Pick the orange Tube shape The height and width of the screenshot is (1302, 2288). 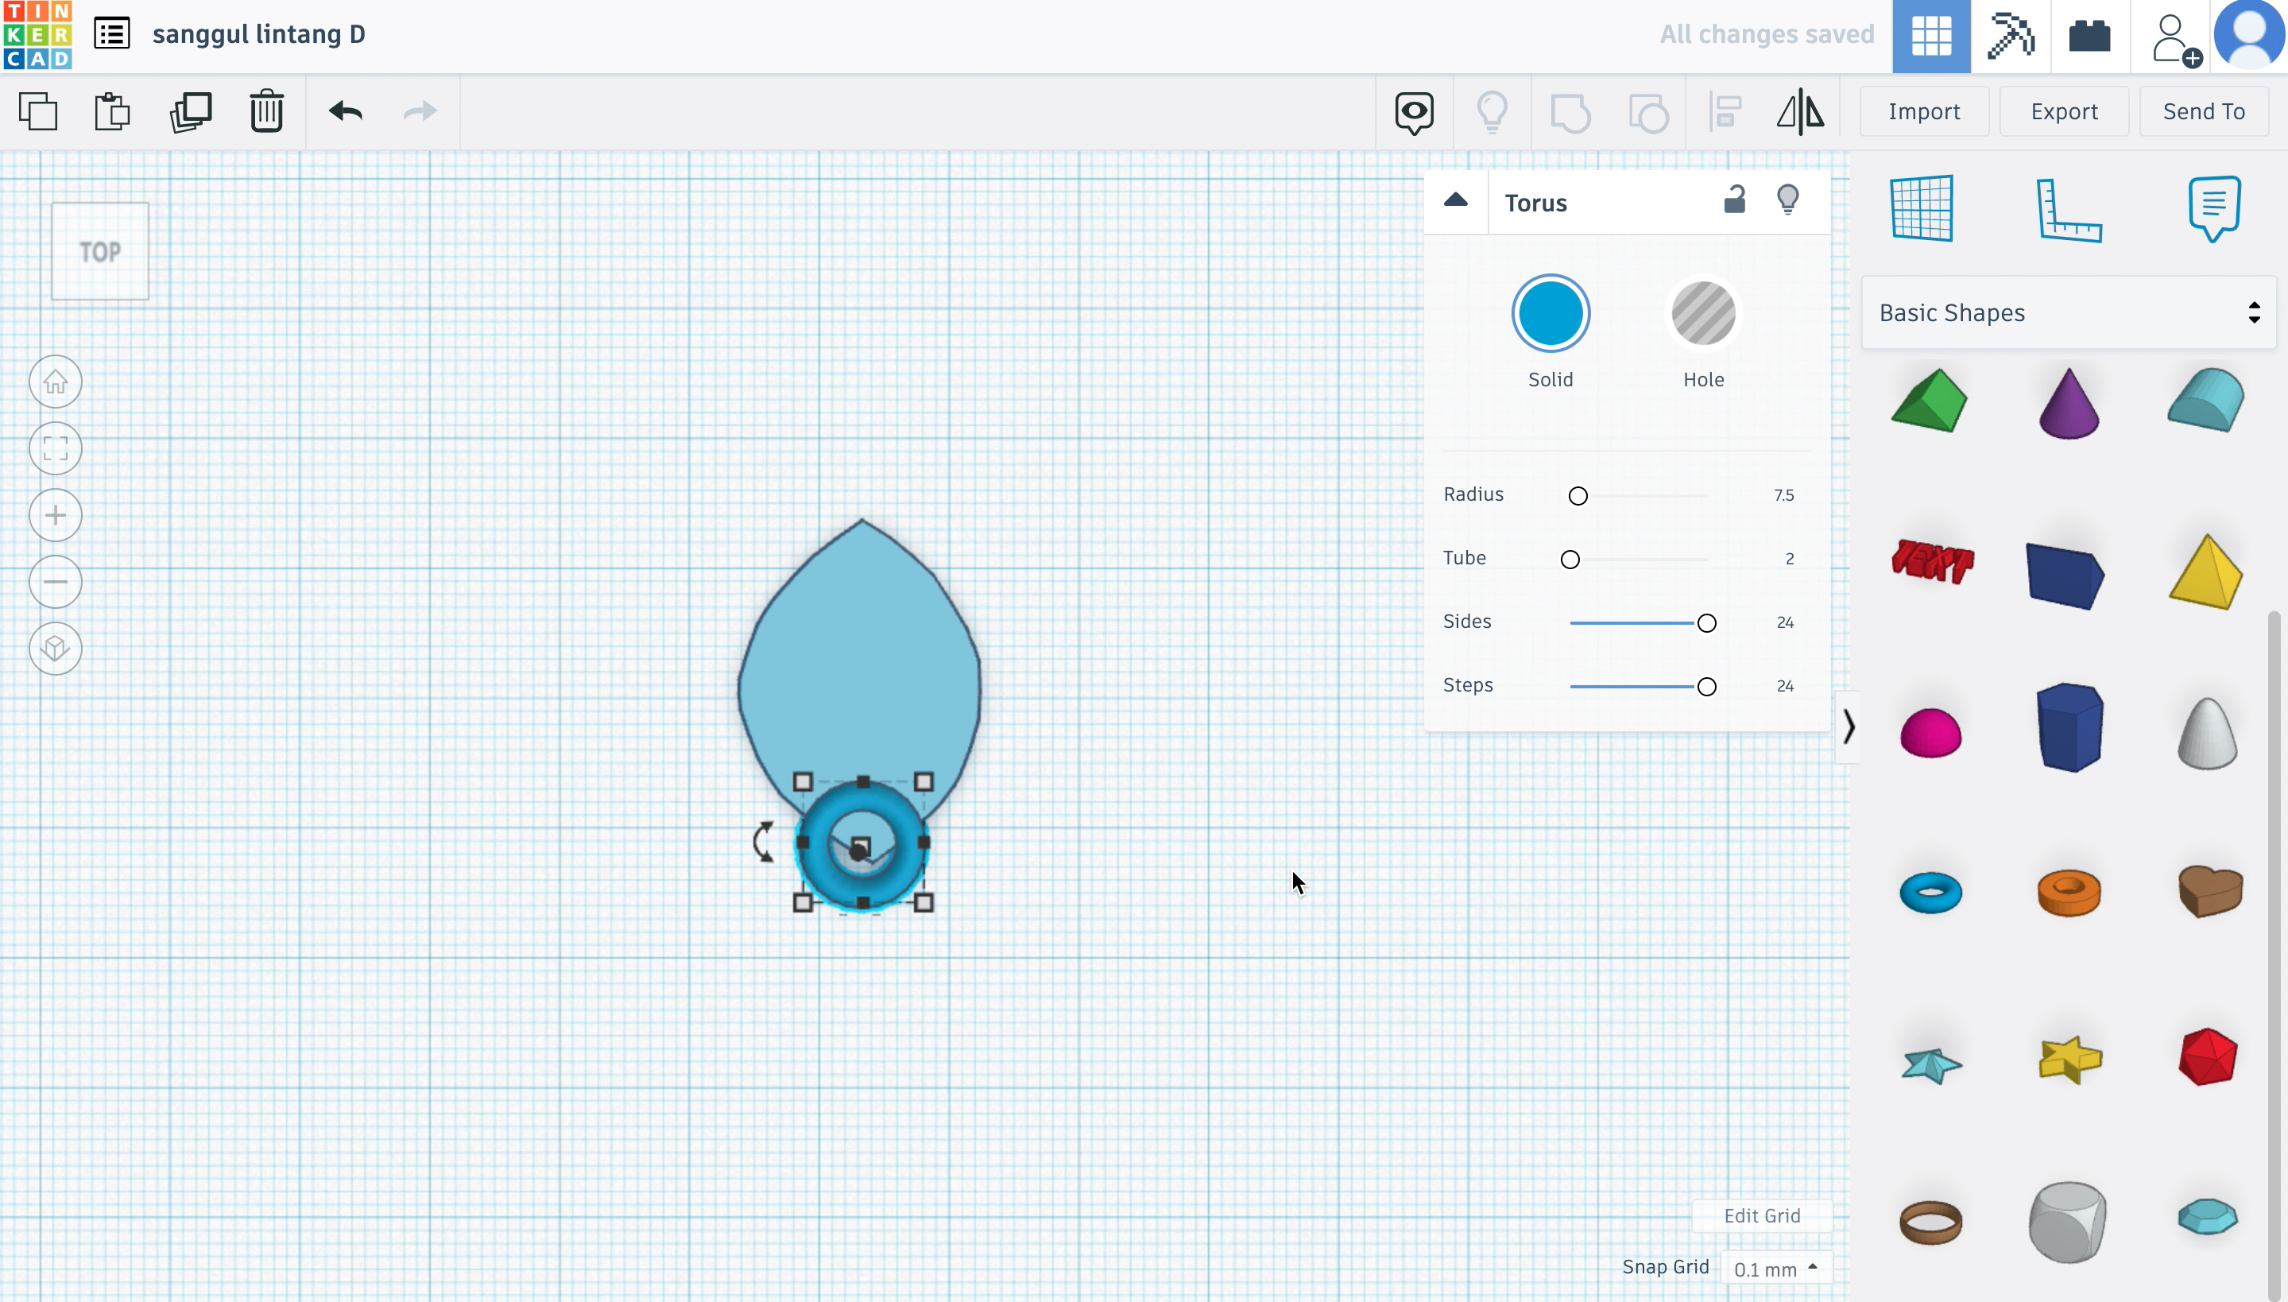click(x=2068, y=893)
